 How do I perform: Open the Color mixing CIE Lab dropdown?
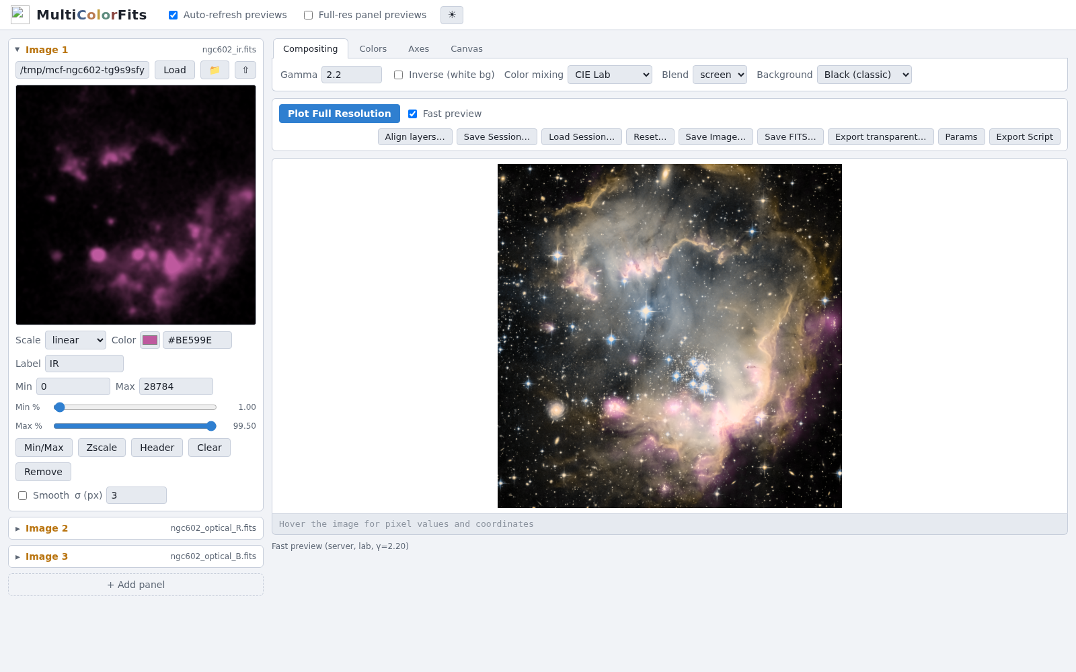coord(610,75)
